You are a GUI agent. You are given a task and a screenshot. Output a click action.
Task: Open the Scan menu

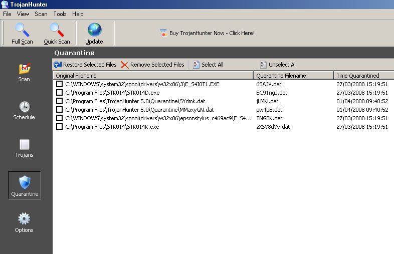tap(41, 14)
